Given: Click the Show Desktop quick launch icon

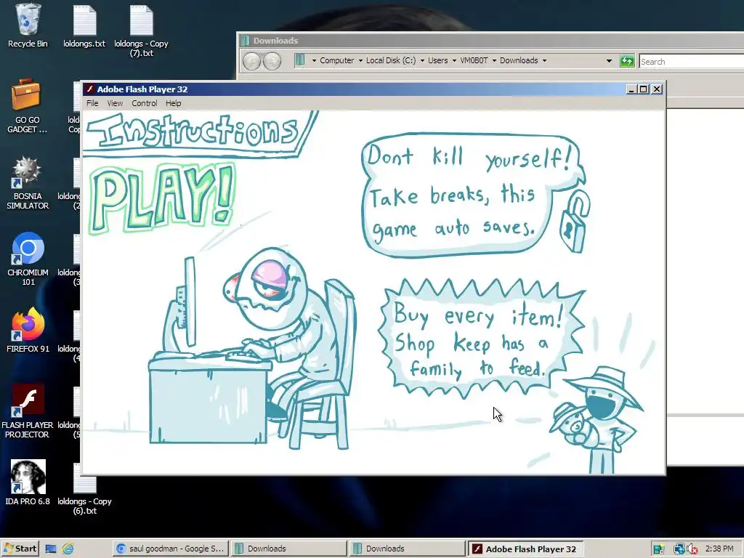Looking at the screenshot, I should pos(51,549).
